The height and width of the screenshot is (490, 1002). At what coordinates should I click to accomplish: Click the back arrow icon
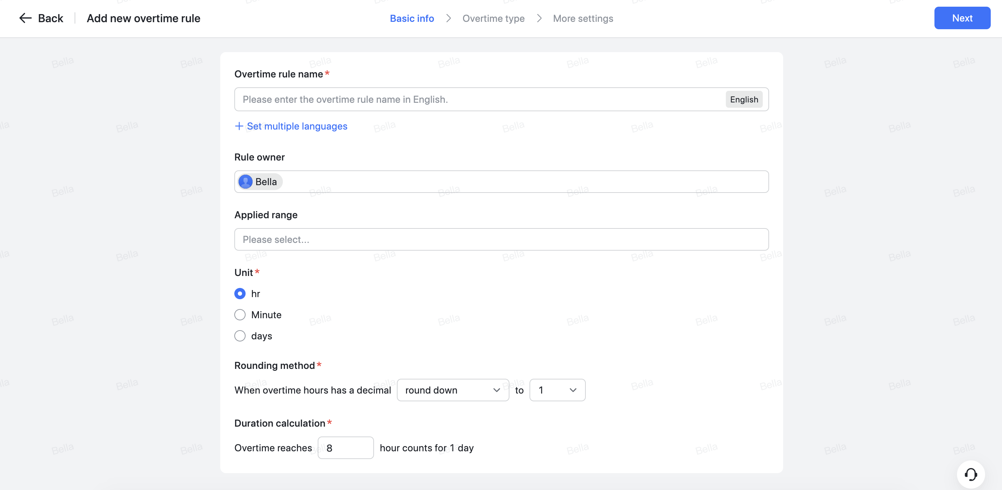click(25, 18)
